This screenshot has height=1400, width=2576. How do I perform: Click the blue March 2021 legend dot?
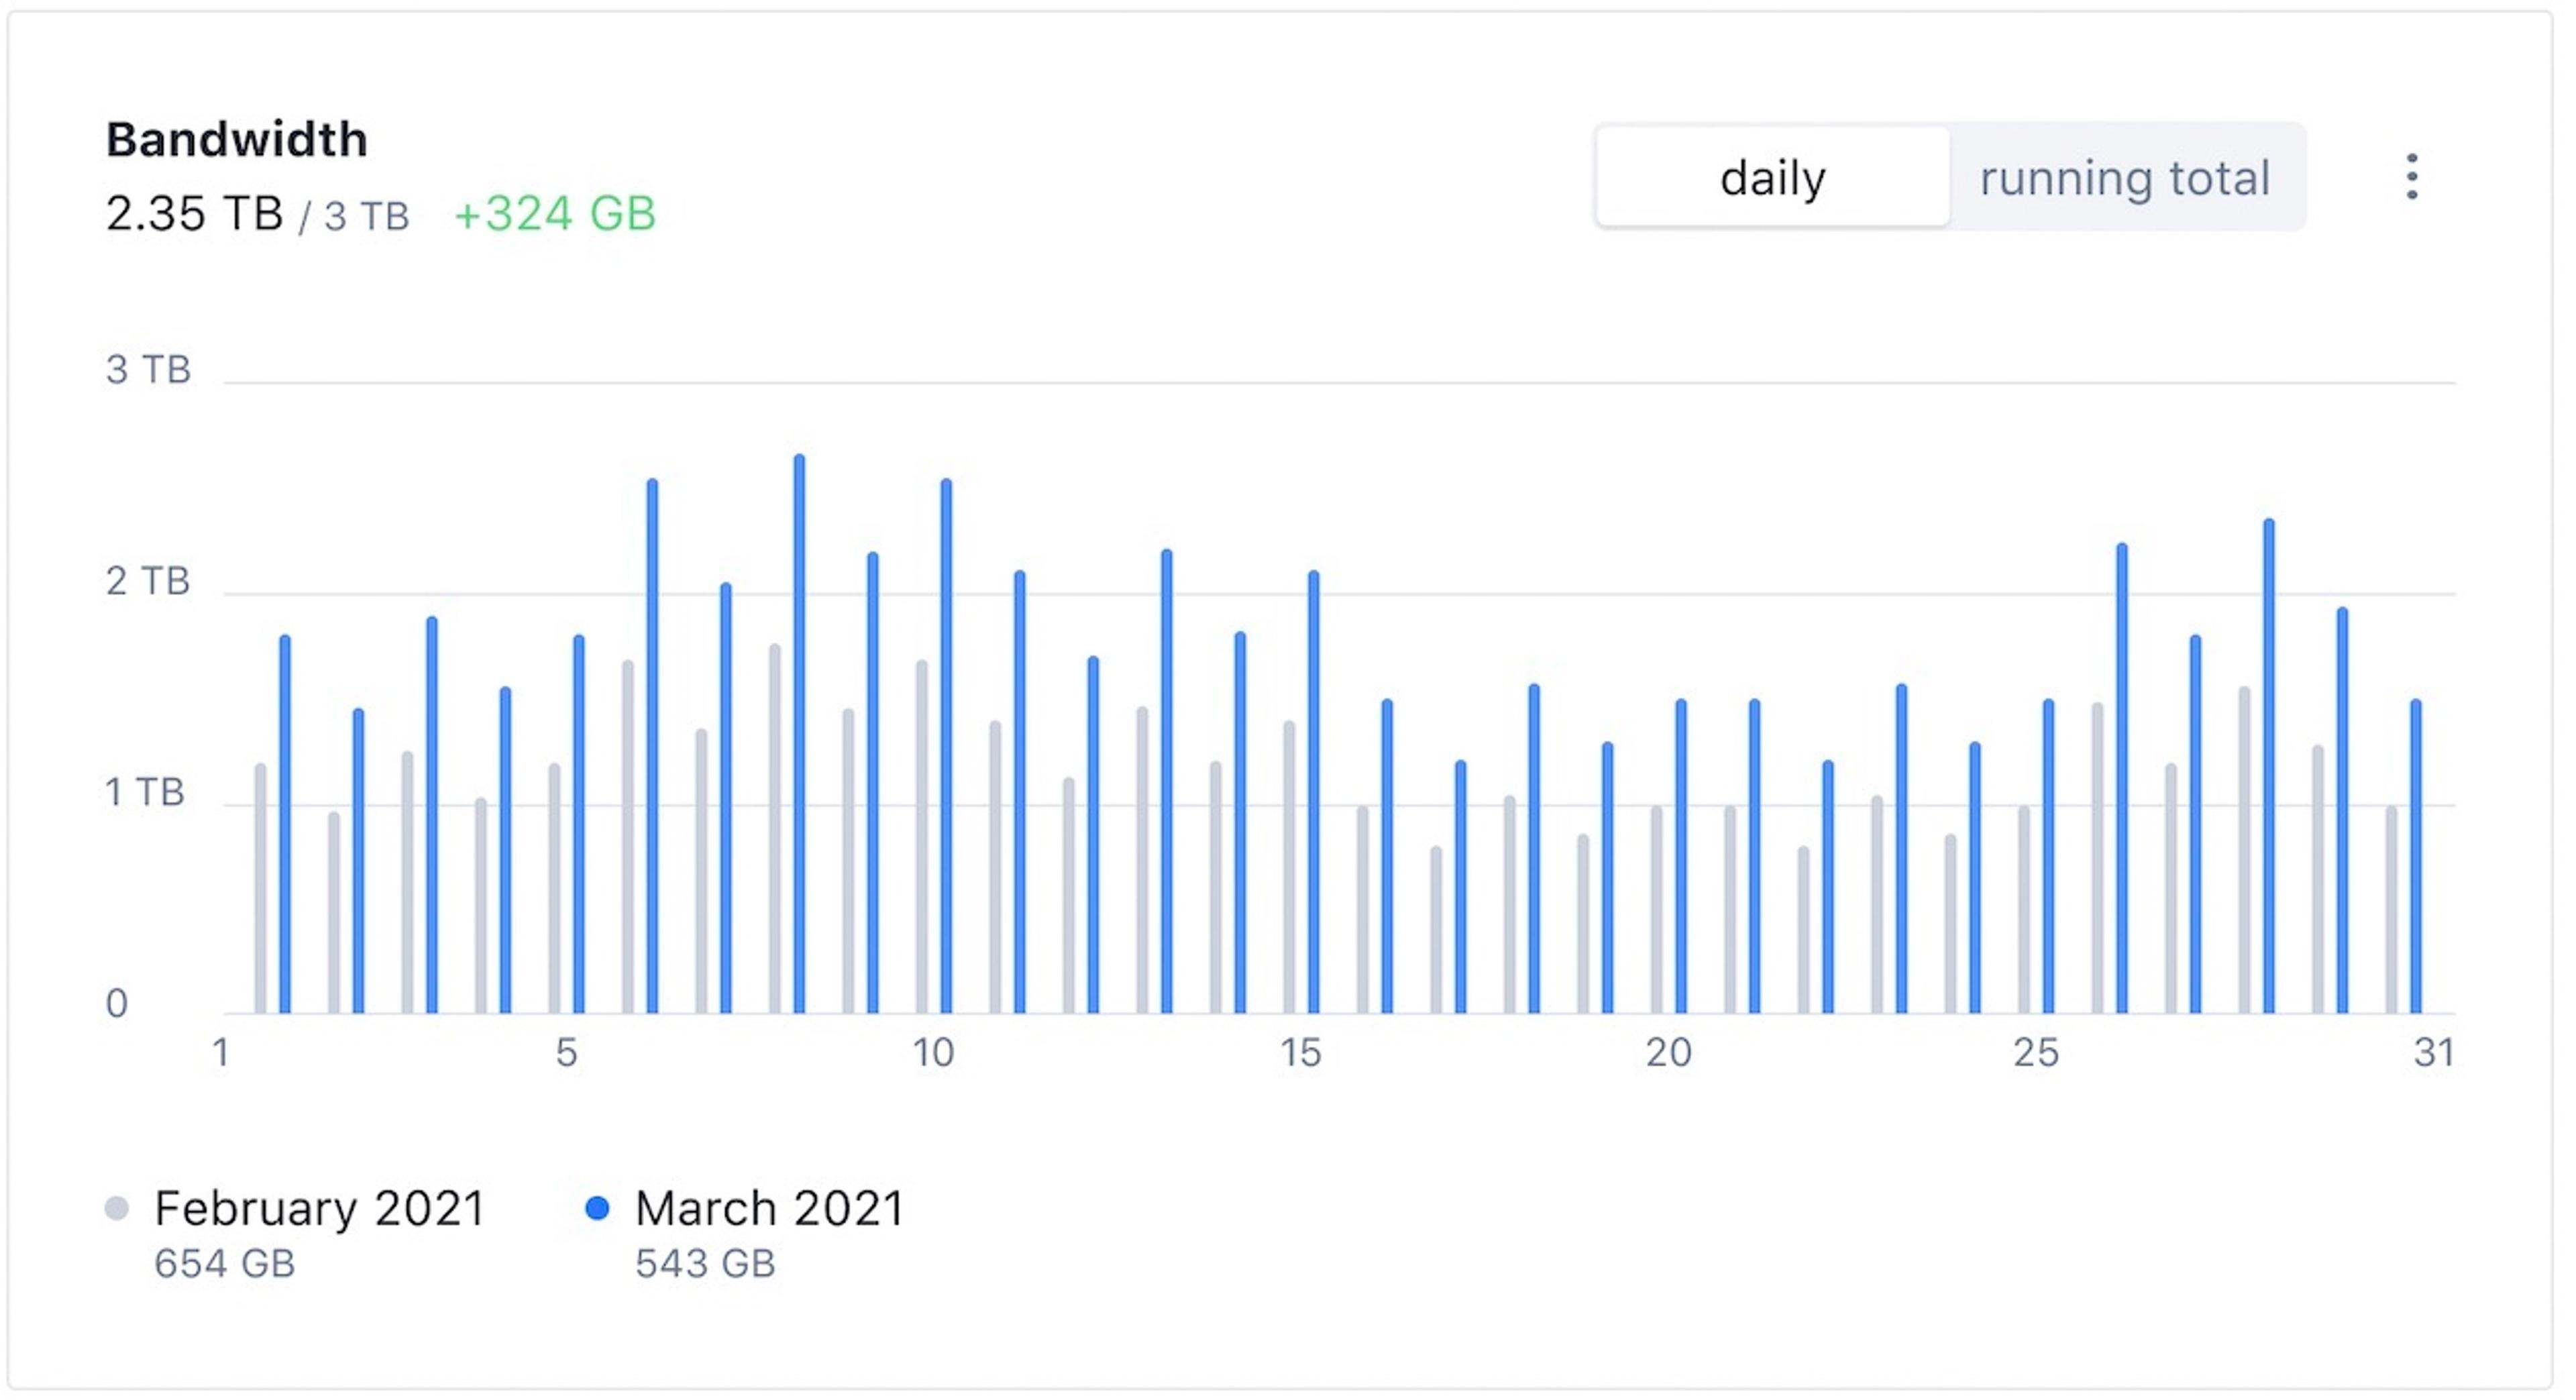click(597, 1208)
